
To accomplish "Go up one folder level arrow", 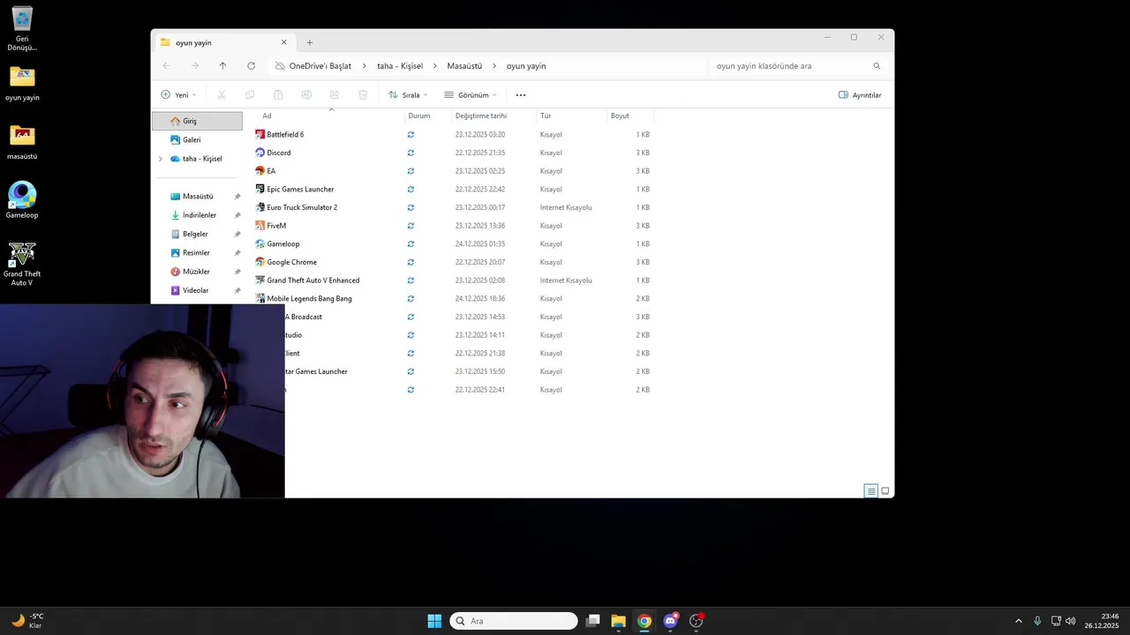I will [222, 66].
